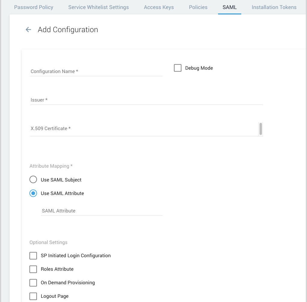Viewport: 307px width, 302px height.
Task: Enable the Logout Page setting
Action: pos(33,296)
